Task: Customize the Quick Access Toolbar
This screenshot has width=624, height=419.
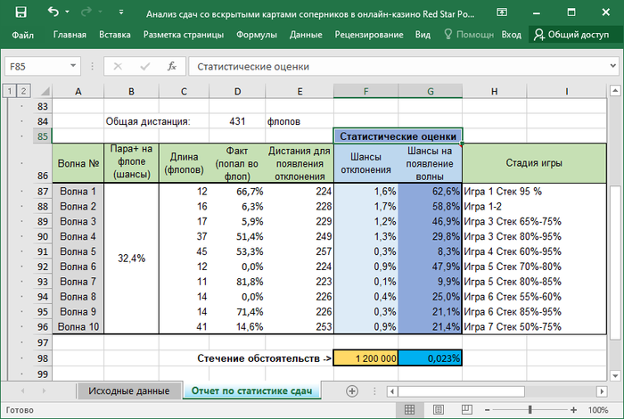Action: click(121, 12)
